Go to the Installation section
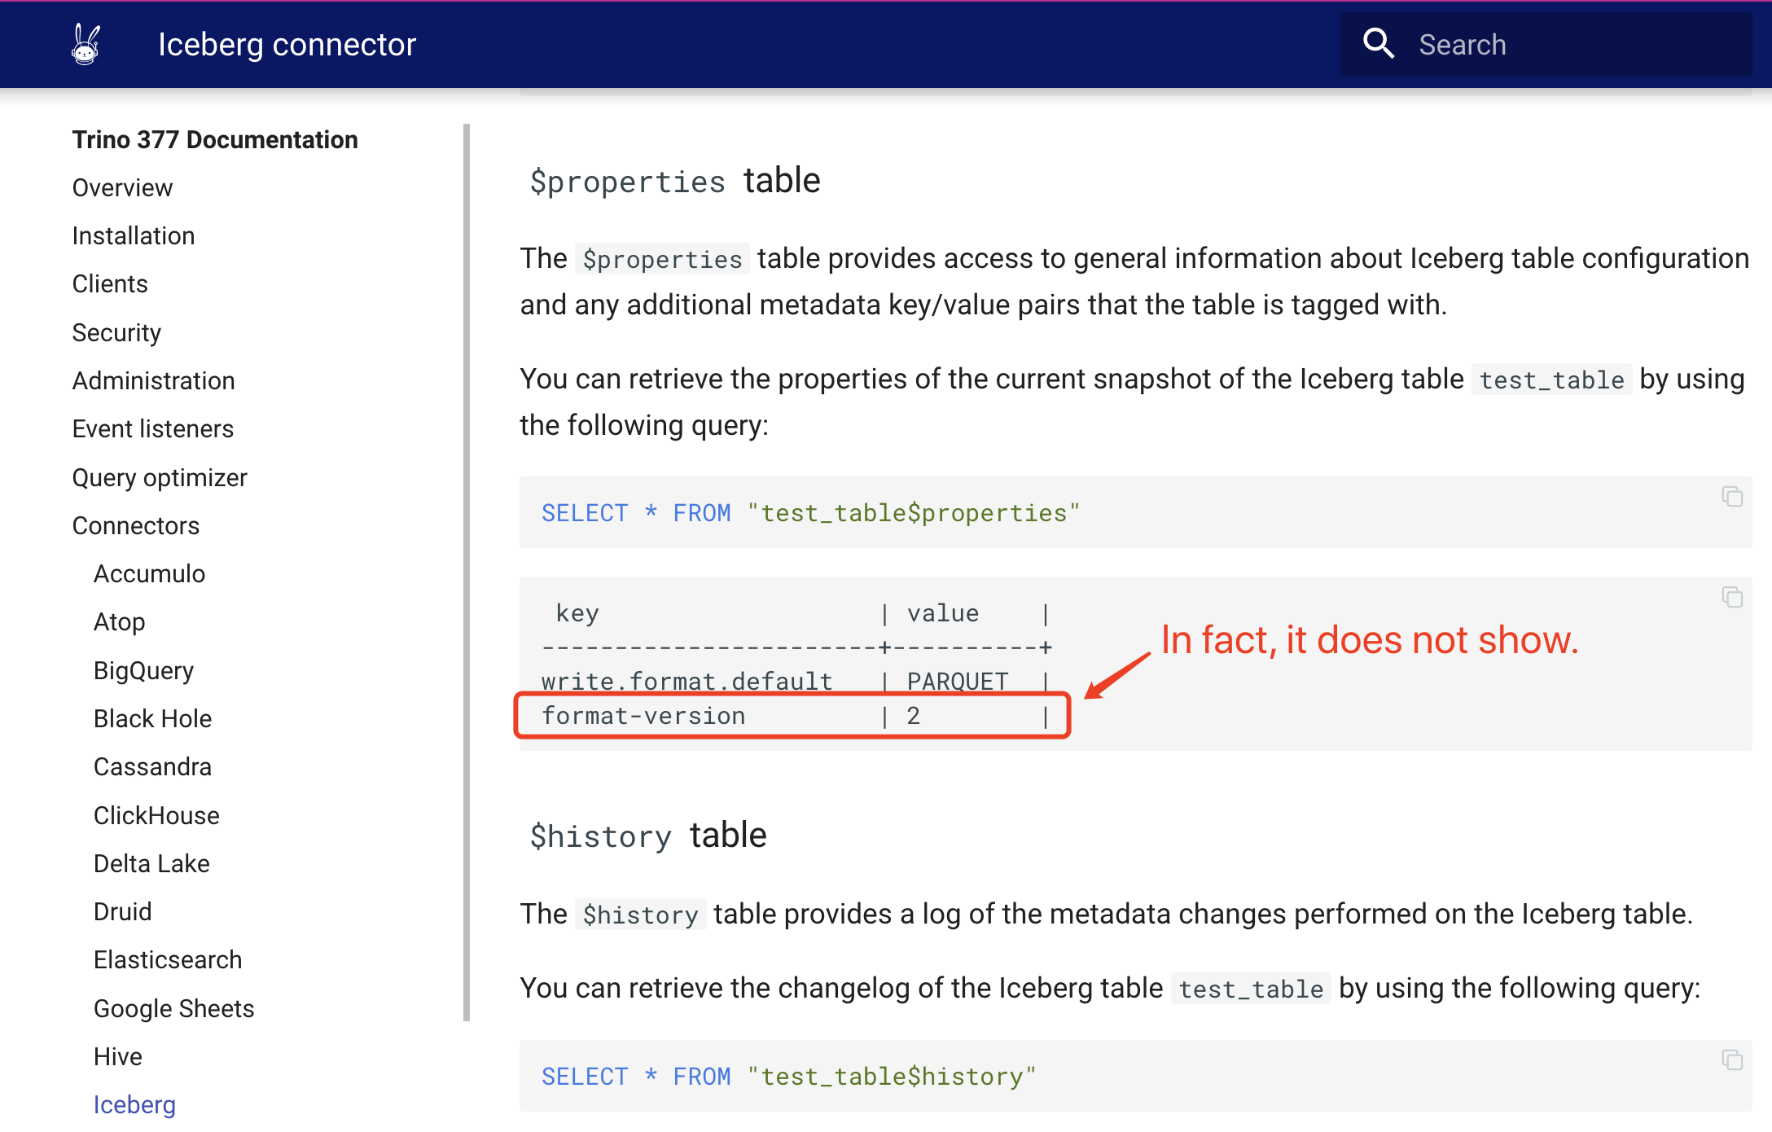 [133, 235]
